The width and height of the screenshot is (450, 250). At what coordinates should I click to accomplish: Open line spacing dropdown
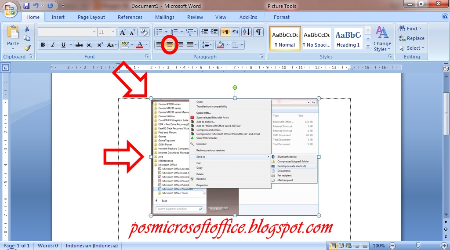[207, 45]
